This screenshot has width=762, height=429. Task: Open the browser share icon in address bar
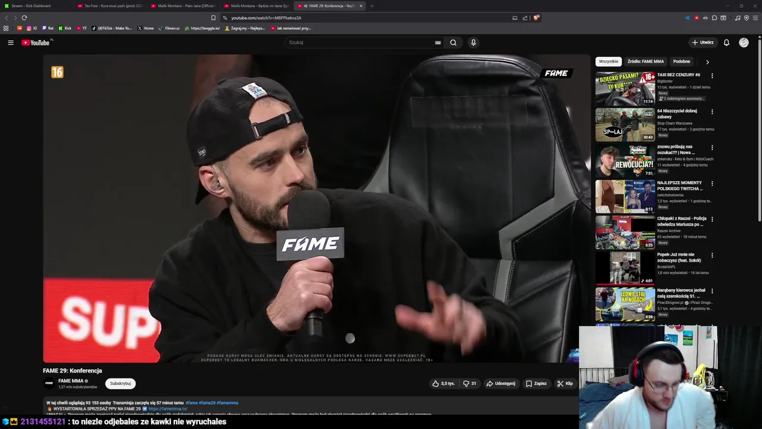click(x=525, y=18)
